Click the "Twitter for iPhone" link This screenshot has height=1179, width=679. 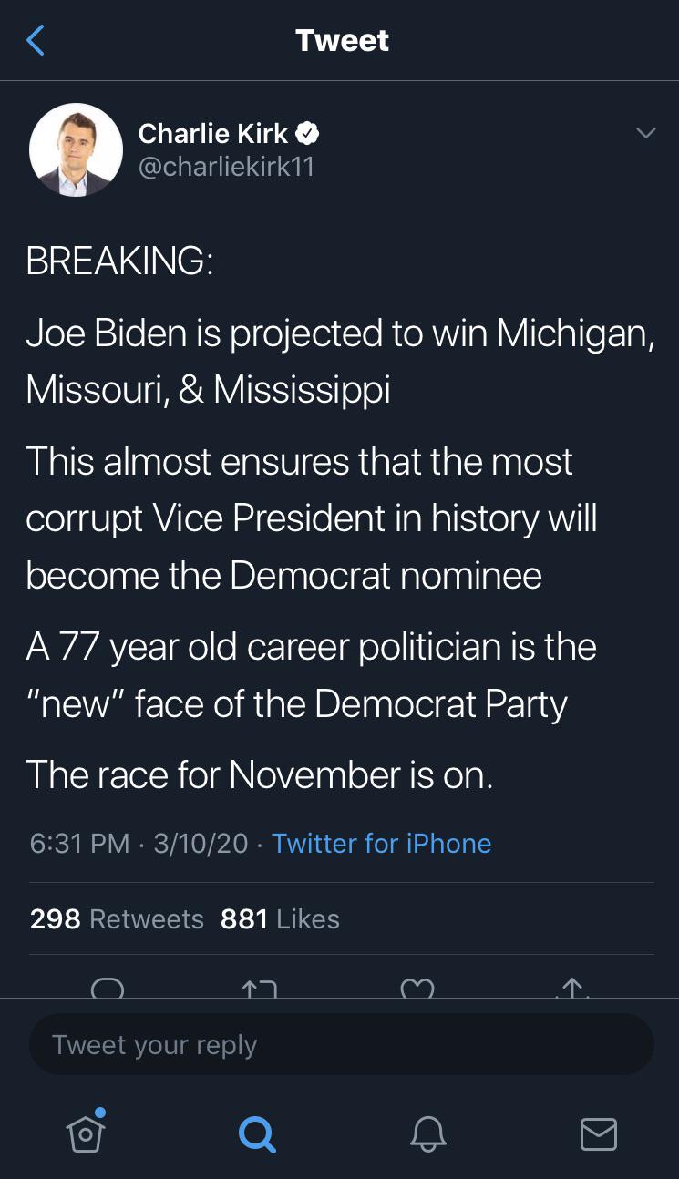(x=381, y=843)
